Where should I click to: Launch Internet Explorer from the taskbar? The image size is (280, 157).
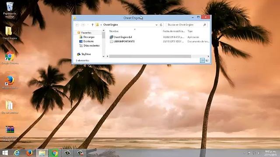click(17, 153)
